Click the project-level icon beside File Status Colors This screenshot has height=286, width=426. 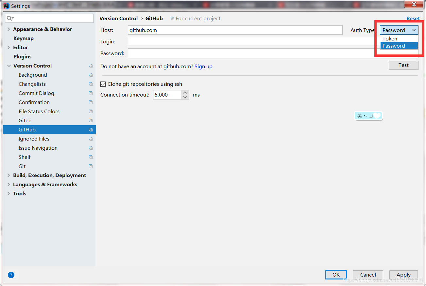click(x=91, y=112)
